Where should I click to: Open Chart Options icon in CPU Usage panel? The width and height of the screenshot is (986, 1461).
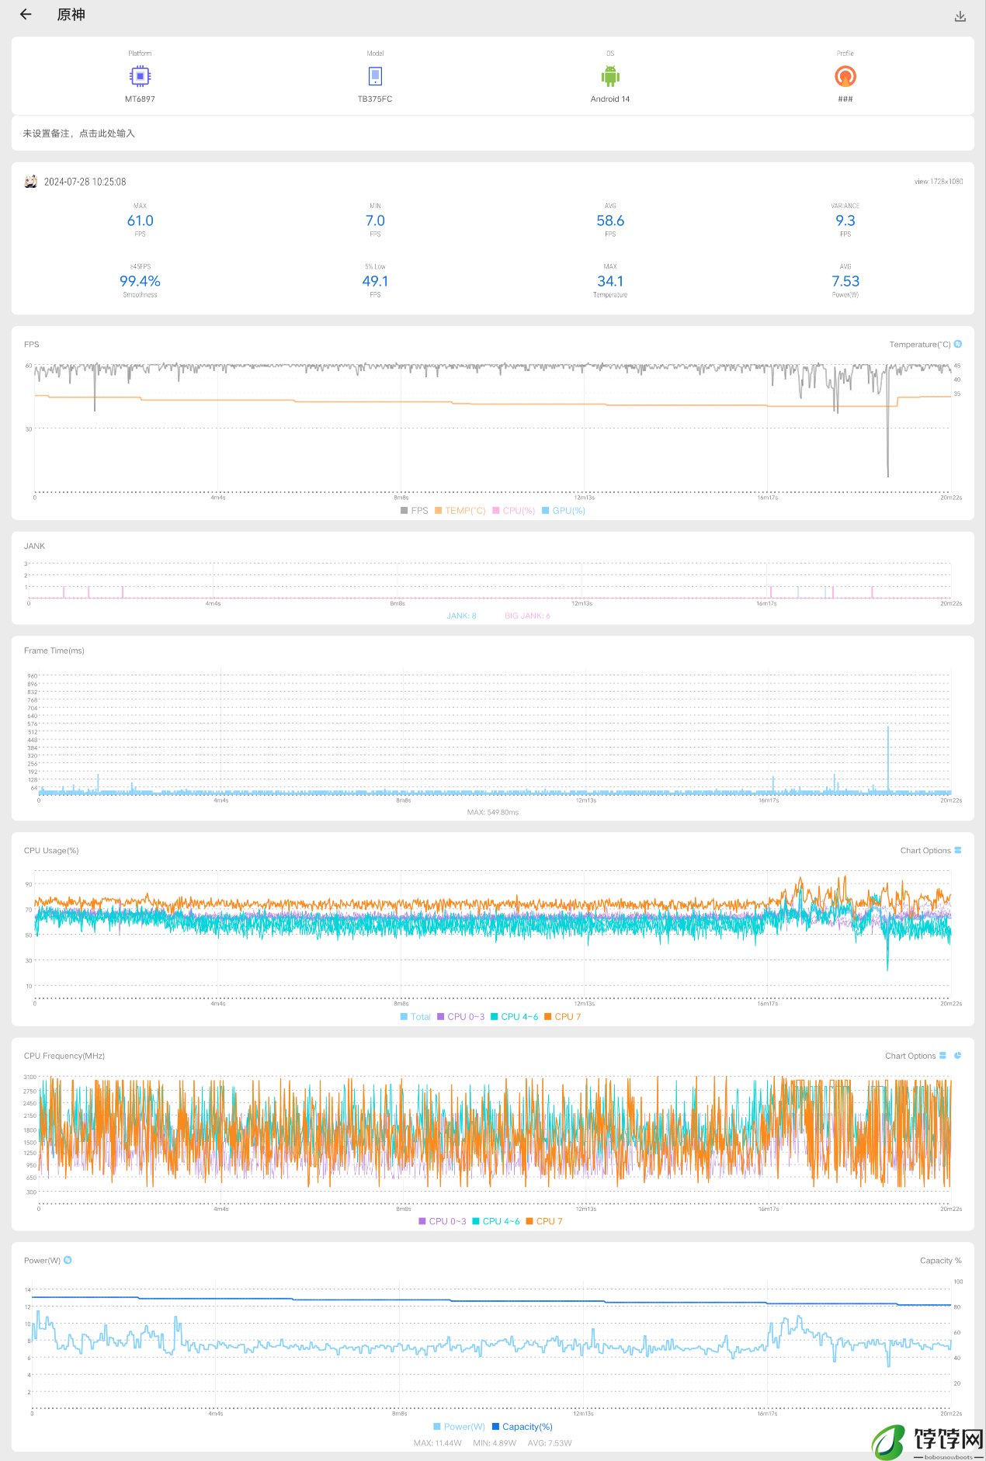[958, 850]
